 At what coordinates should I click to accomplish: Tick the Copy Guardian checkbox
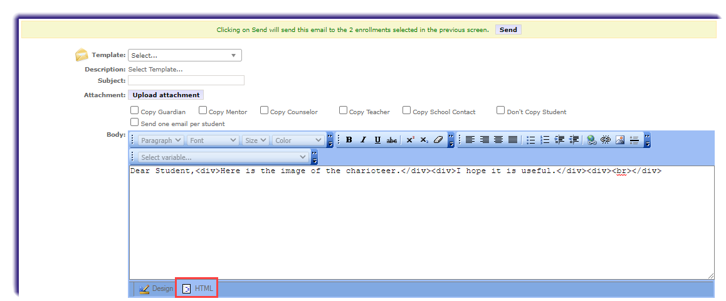[134, 110]
